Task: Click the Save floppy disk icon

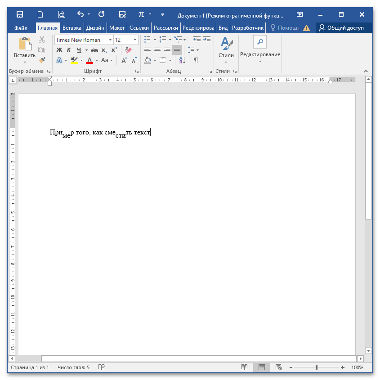Action: coord(20,14)
